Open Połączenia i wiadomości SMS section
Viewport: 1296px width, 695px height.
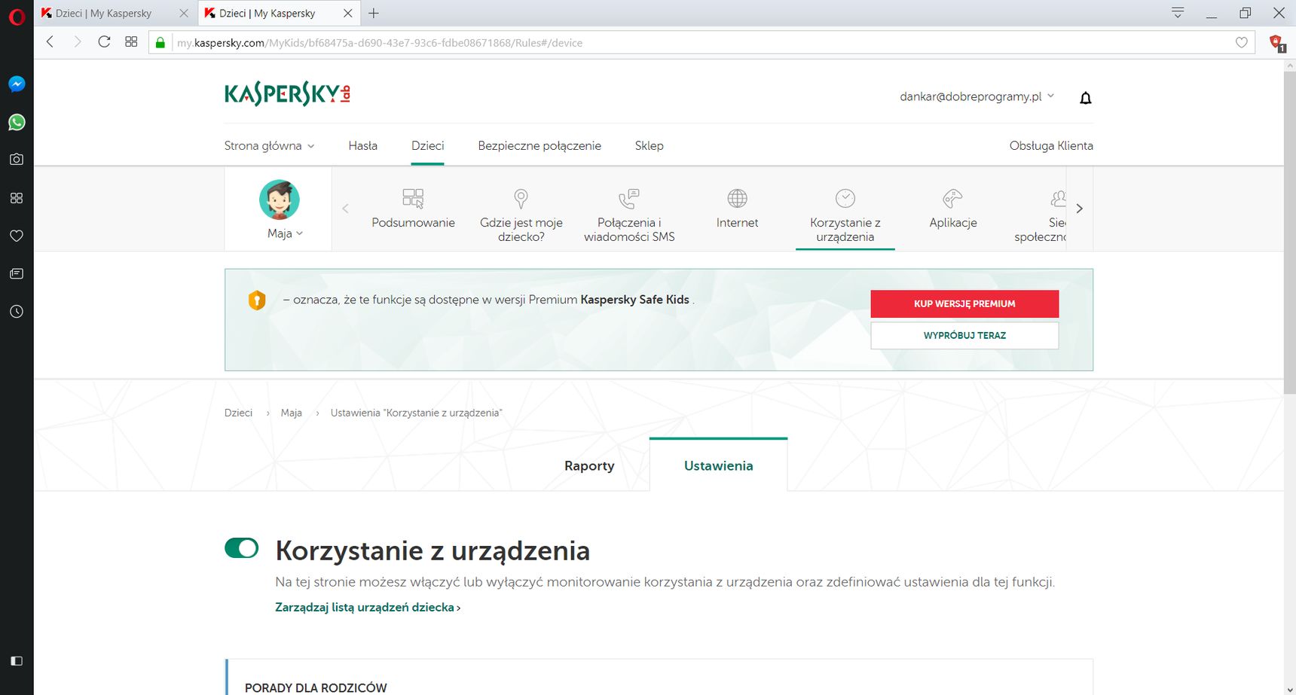[x=629, y=215]
